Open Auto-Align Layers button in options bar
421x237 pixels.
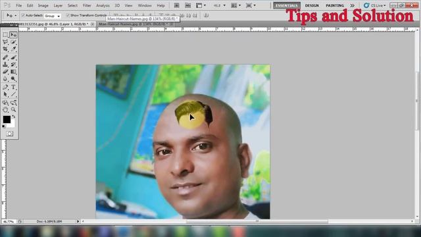(206, 16)
